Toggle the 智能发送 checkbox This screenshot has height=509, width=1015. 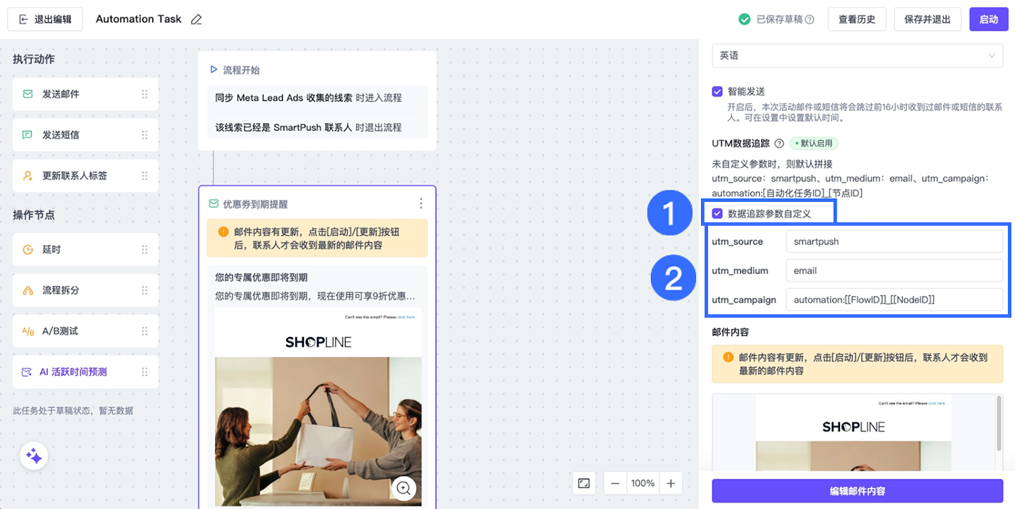pos(717,91)
